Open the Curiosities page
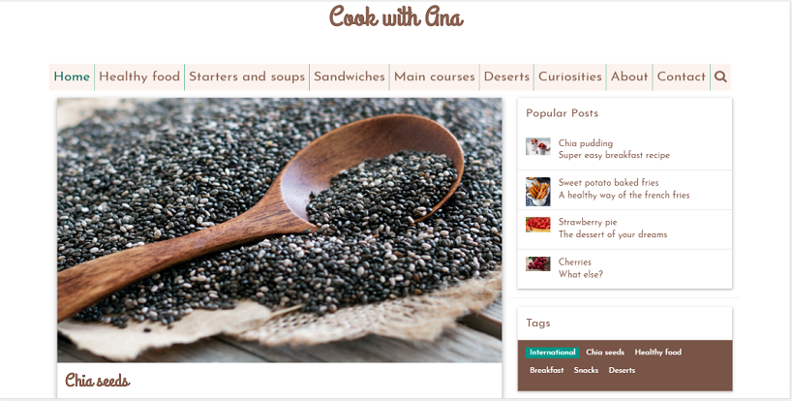The height and width of the screenshot is (401, 792). [x=570, y=77]
